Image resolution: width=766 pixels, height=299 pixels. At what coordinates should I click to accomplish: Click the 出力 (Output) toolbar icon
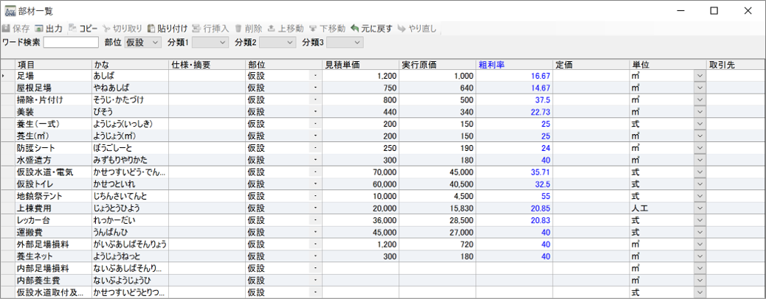tap(40, 28)
